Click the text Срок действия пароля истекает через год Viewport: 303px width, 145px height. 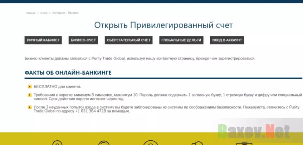[86, 99]
